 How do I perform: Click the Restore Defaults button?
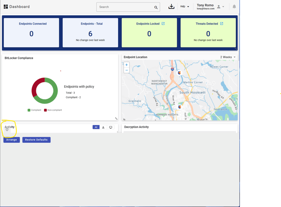(x=36, y=140)
